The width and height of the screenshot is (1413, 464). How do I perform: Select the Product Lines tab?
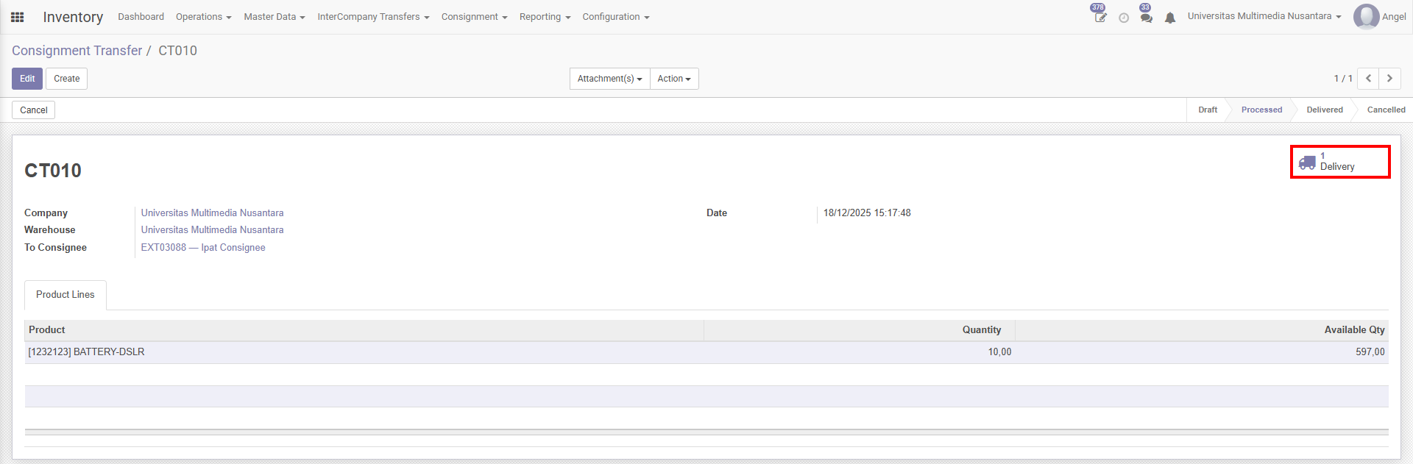pos(65,295)
